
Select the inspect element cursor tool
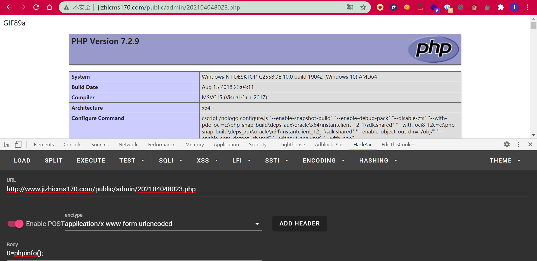tap(7, 144)
